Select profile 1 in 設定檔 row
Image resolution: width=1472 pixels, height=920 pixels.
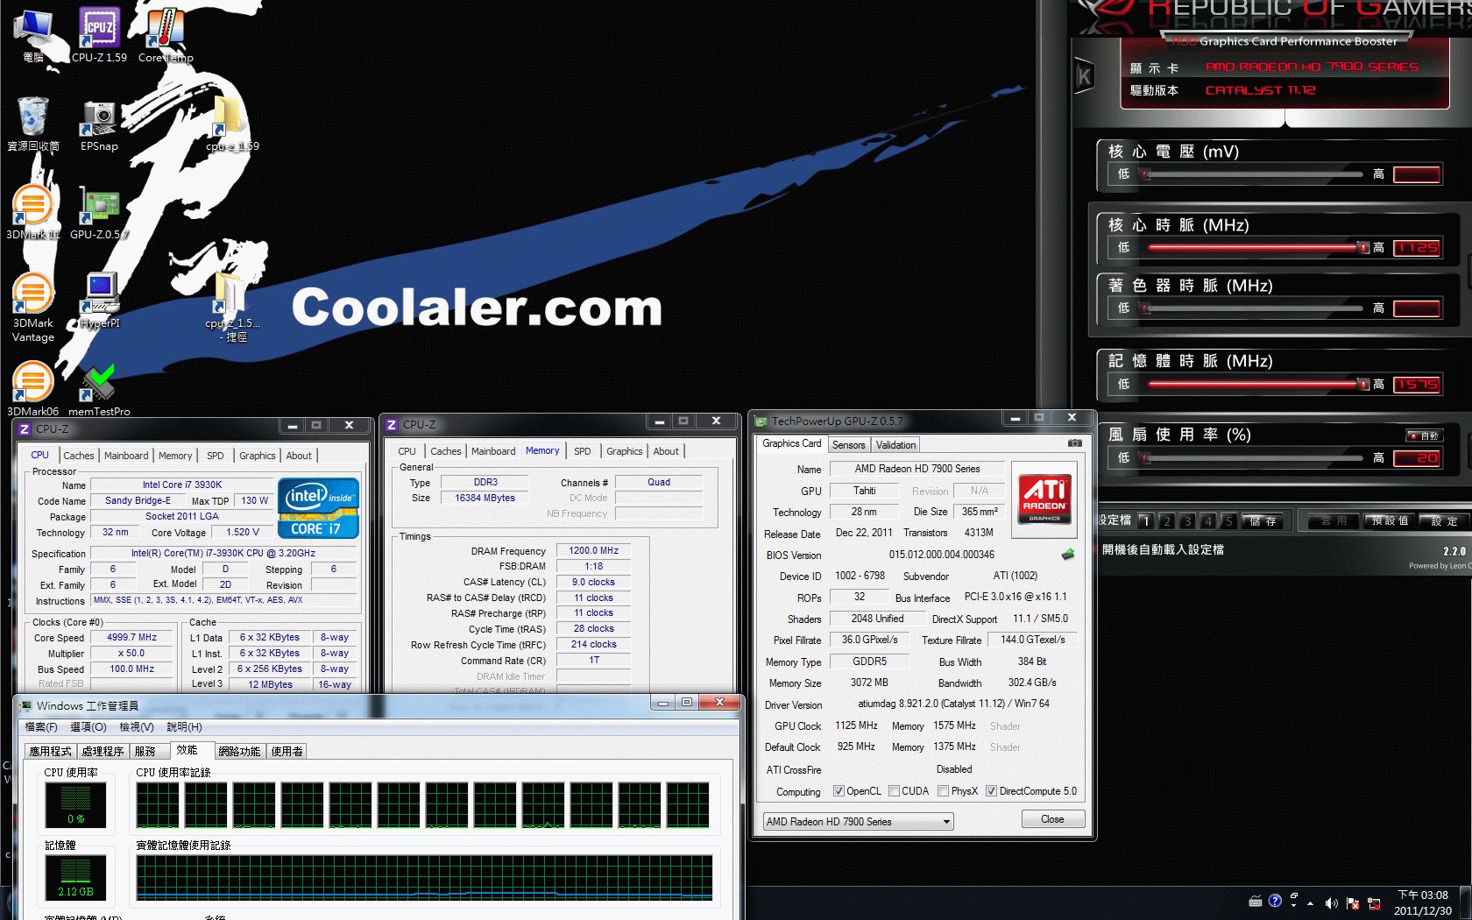pyautogui.click(x=1145, y=521)
